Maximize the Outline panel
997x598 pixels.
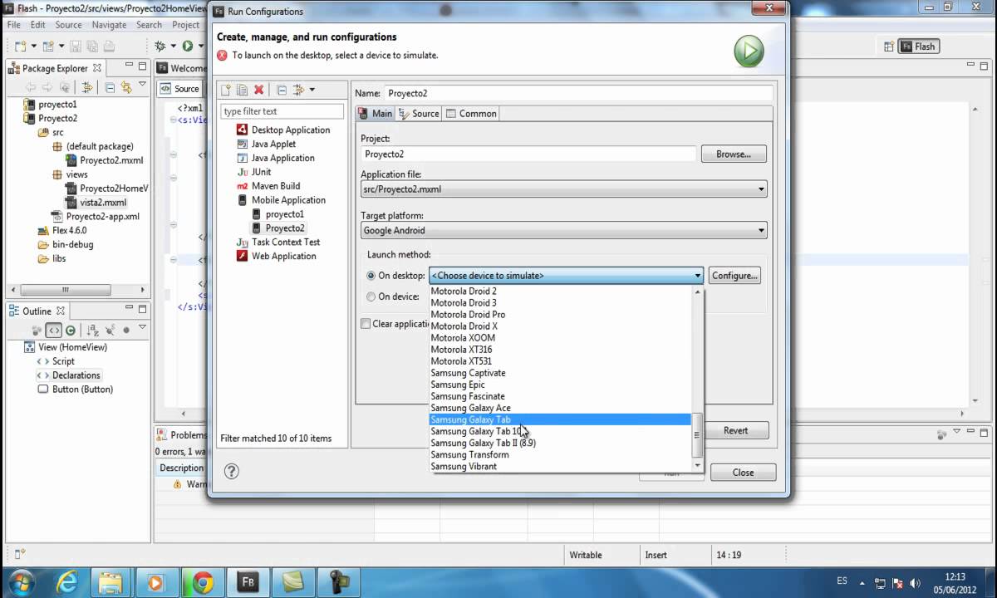click(x=143, y=310)
